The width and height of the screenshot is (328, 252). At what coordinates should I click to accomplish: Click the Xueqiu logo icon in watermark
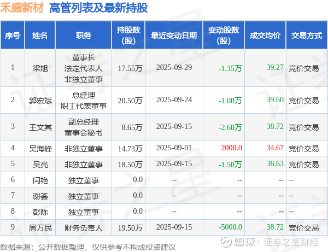click(x=226, y=242)
